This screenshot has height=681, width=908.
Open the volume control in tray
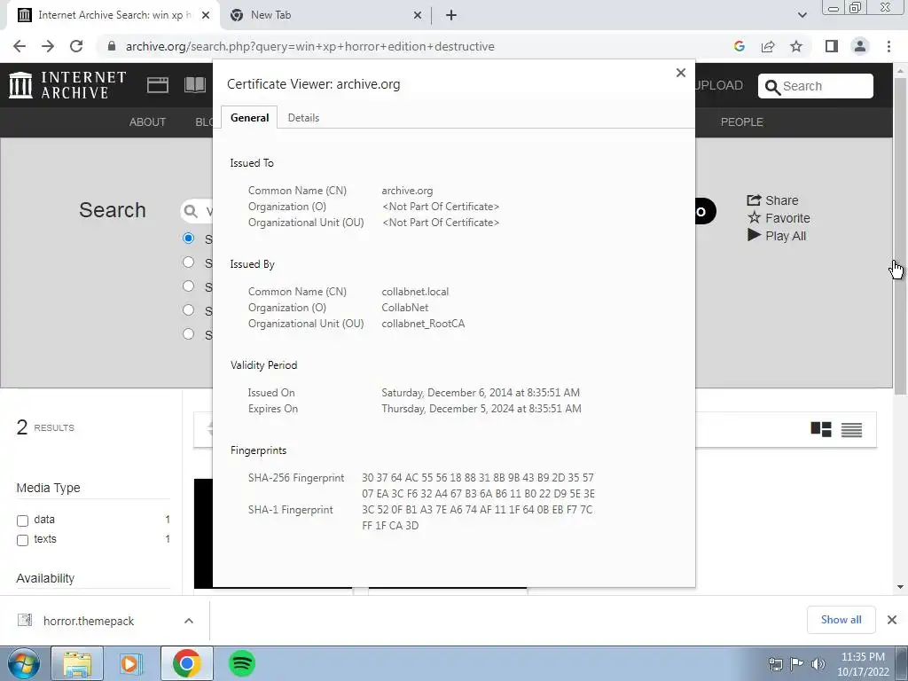818,664
